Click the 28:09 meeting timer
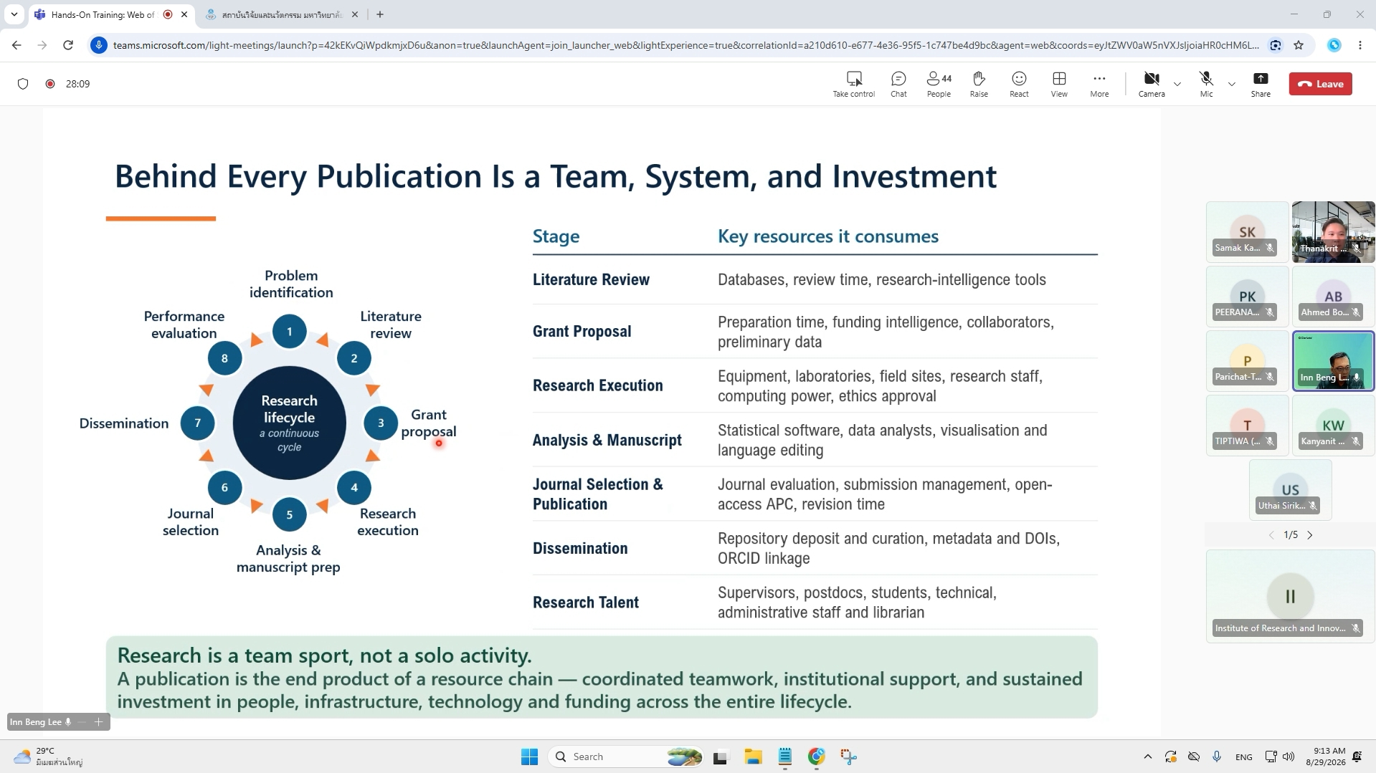1376x773 pixels. [78, 84]
